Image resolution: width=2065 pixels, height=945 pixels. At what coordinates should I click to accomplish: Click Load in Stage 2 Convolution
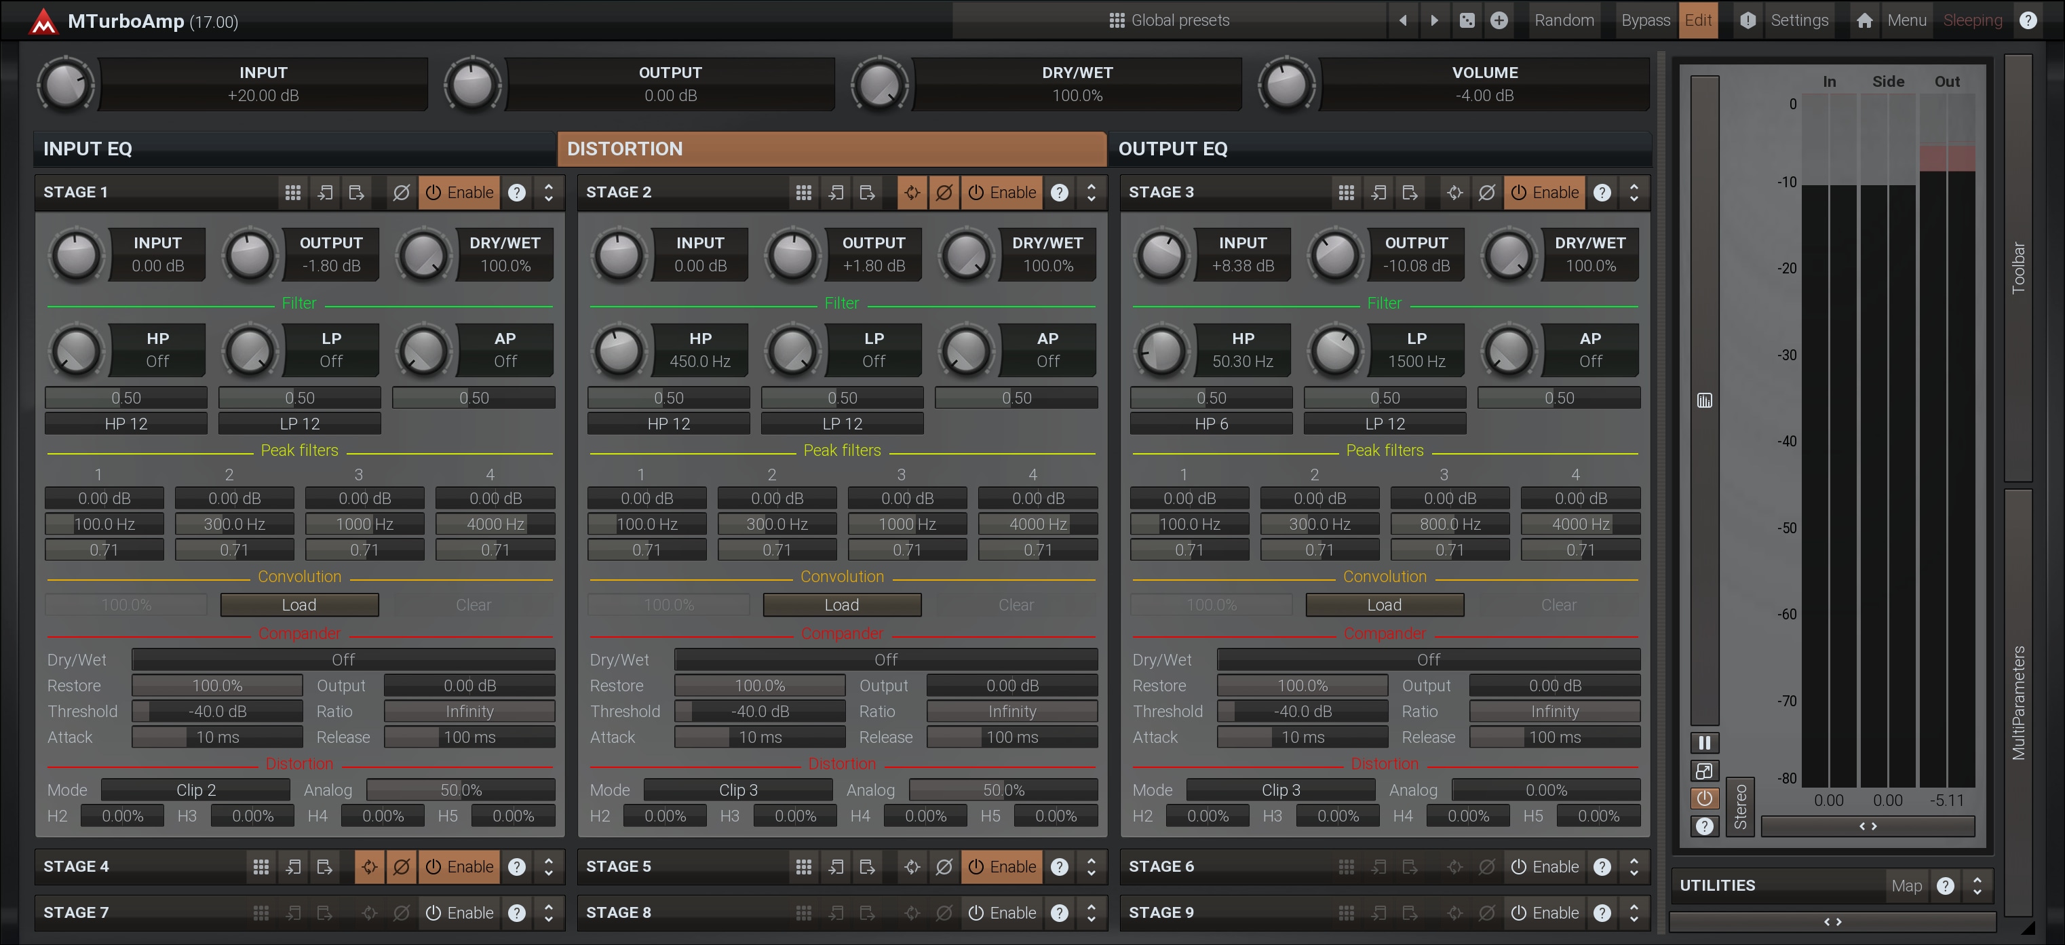tap(842, 604)
